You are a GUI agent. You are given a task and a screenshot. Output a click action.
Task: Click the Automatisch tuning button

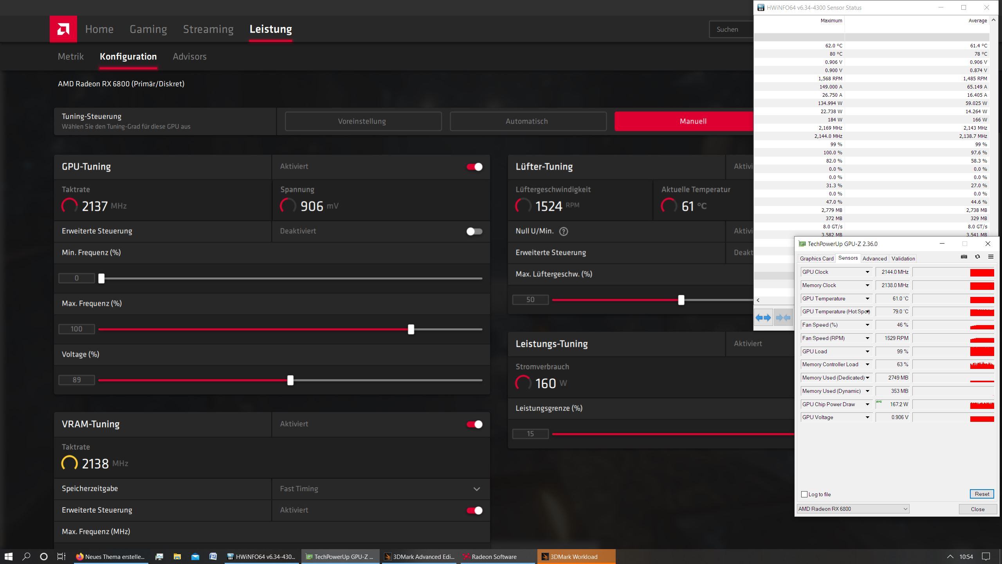[528, 121]
